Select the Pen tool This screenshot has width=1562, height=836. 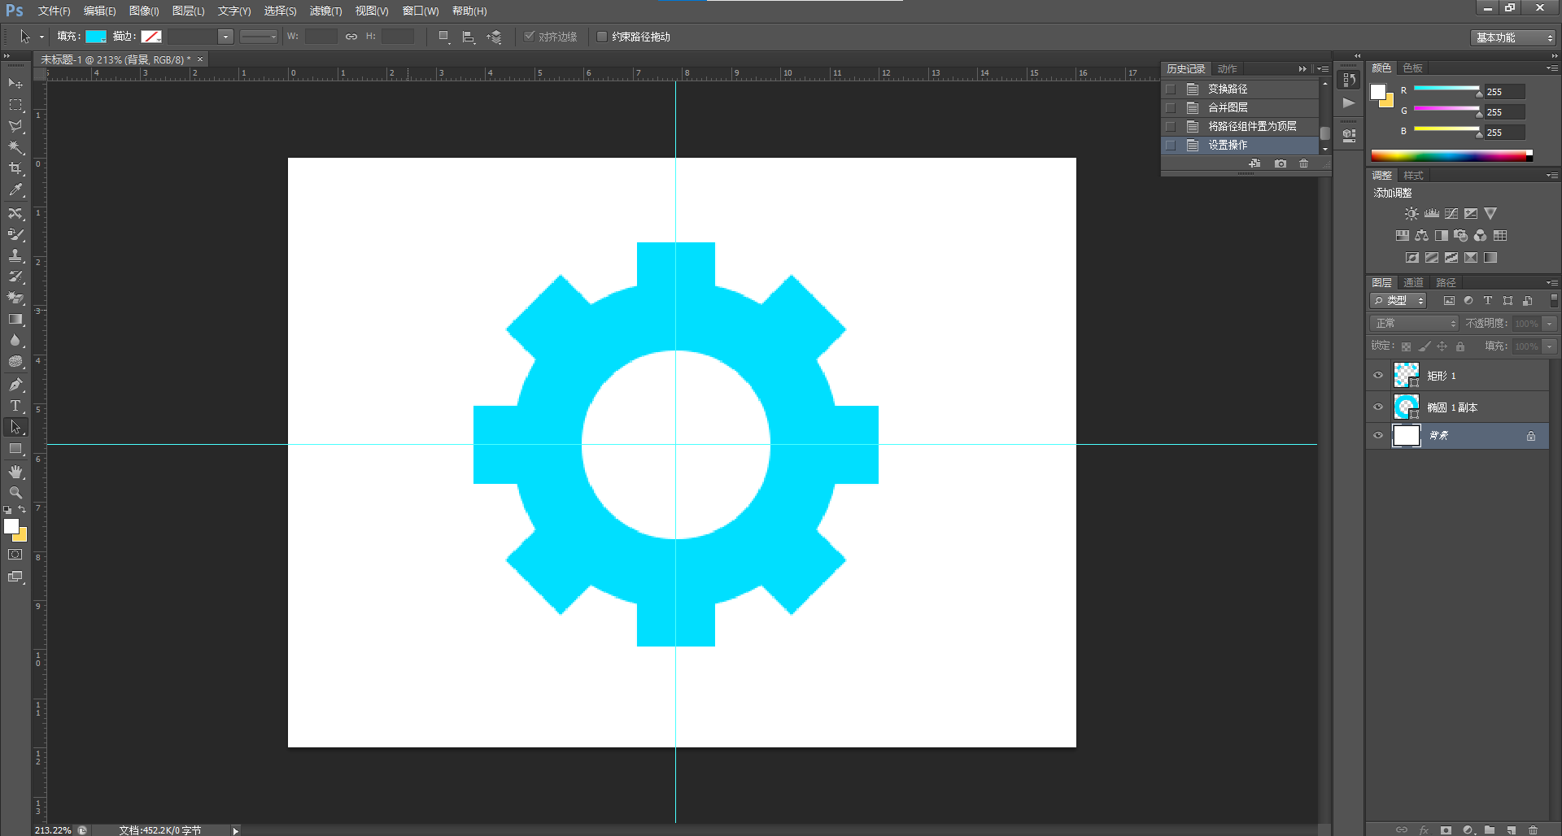click(15, 385)
